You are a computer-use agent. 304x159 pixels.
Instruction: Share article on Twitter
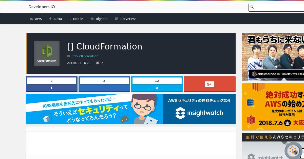coord(157,88)
